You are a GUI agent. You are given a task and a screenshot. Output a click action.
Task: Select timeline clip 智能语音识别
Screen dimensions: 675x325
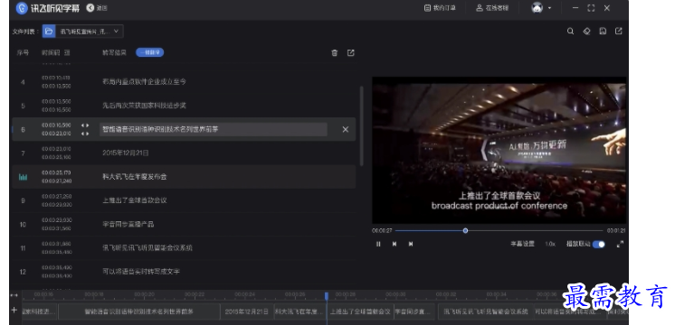click(x=139, y=311)
